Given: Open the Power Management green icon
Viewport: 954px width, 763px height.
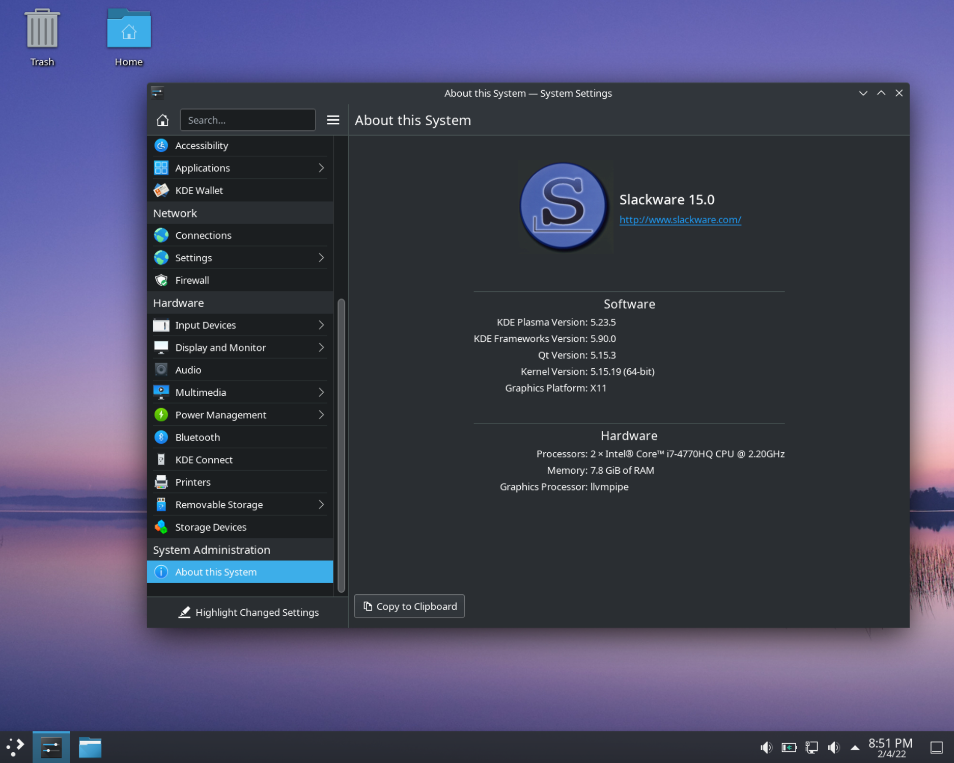Looking at the screenshot, I should point(161,415).
